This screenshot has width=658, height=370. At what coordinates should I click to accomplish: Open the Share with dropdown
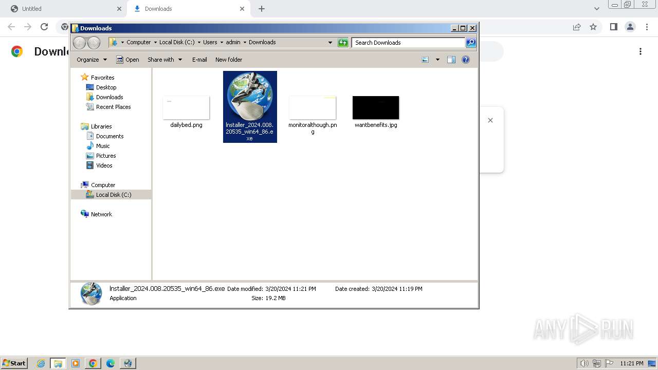(x=164, y=60)
